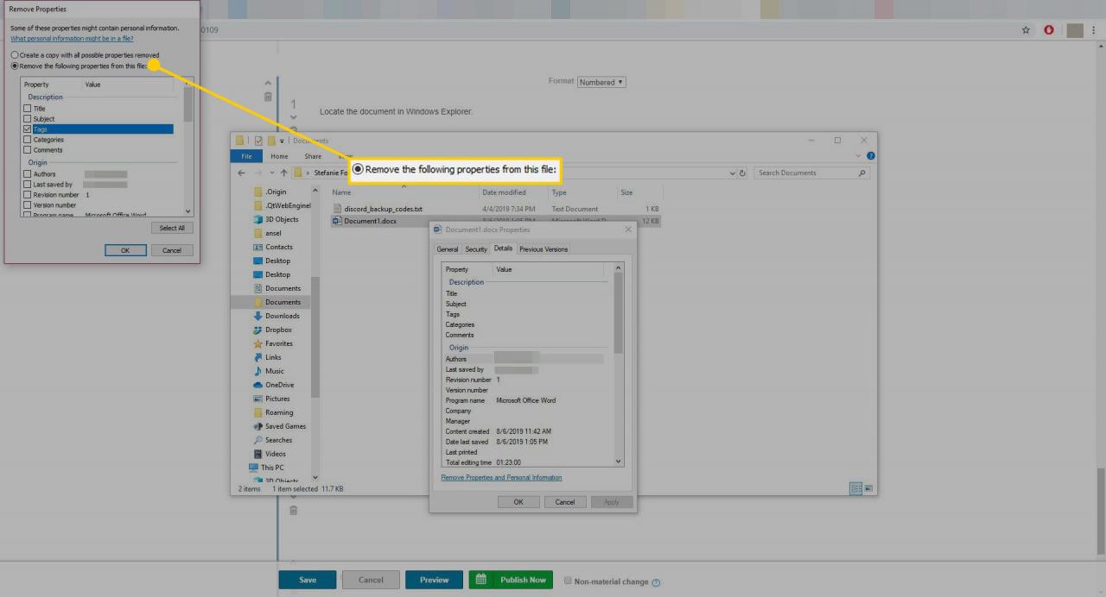The height and width of the screenshot is (597, 1106).
Task: Click the Remove Properties list scrollbar thumb
Action: (188, 104)
